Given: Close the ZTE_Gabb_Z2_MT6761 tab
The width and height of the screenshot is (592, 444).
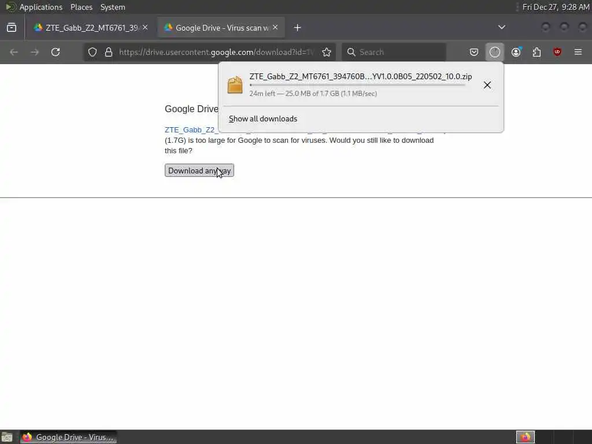Looking at the screenshot, I should pos(145,27).
